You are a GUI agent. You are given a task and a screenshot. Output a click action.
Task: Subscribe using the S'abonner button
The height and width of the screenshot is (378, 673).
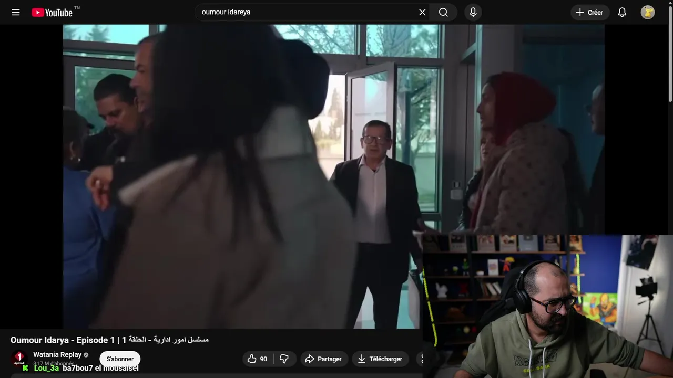pyautogui.click(x=120, y=359)
